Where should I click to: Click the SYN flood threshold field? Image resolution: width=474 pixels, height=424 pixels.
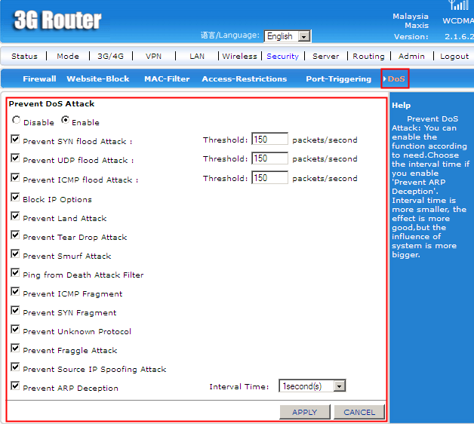[270, 140]
